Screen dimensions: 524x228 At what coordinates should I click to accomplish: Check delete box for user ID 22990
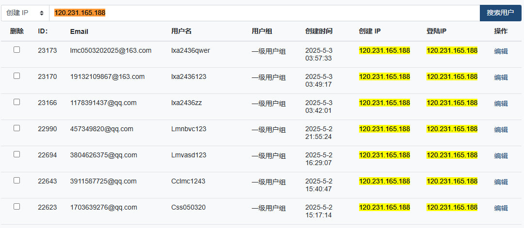point(16,128)
